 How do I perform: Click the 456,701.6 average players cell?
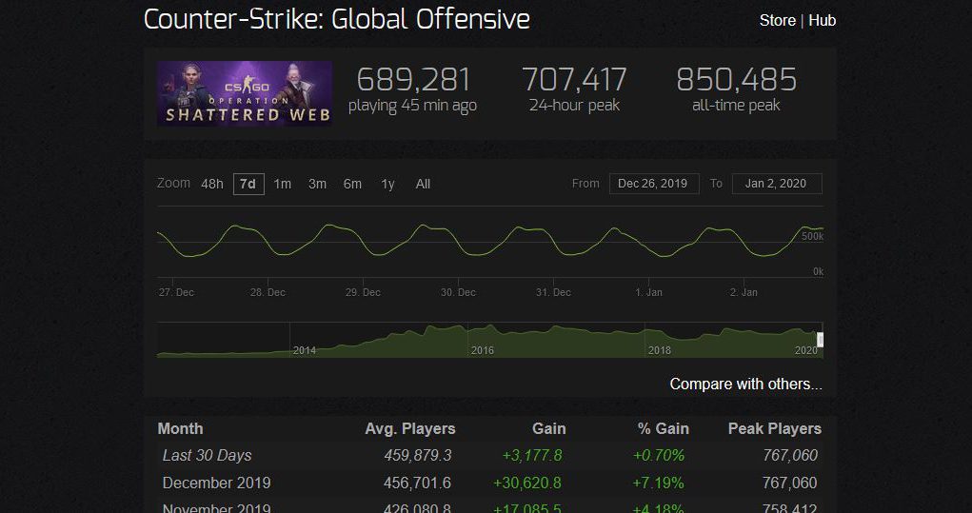[x=418, y=483]
